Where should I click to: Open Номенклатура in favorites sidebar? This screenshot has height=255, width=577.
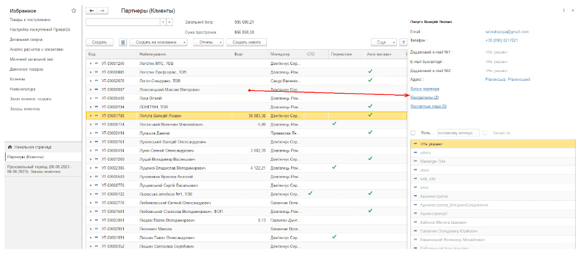(22, 89)
